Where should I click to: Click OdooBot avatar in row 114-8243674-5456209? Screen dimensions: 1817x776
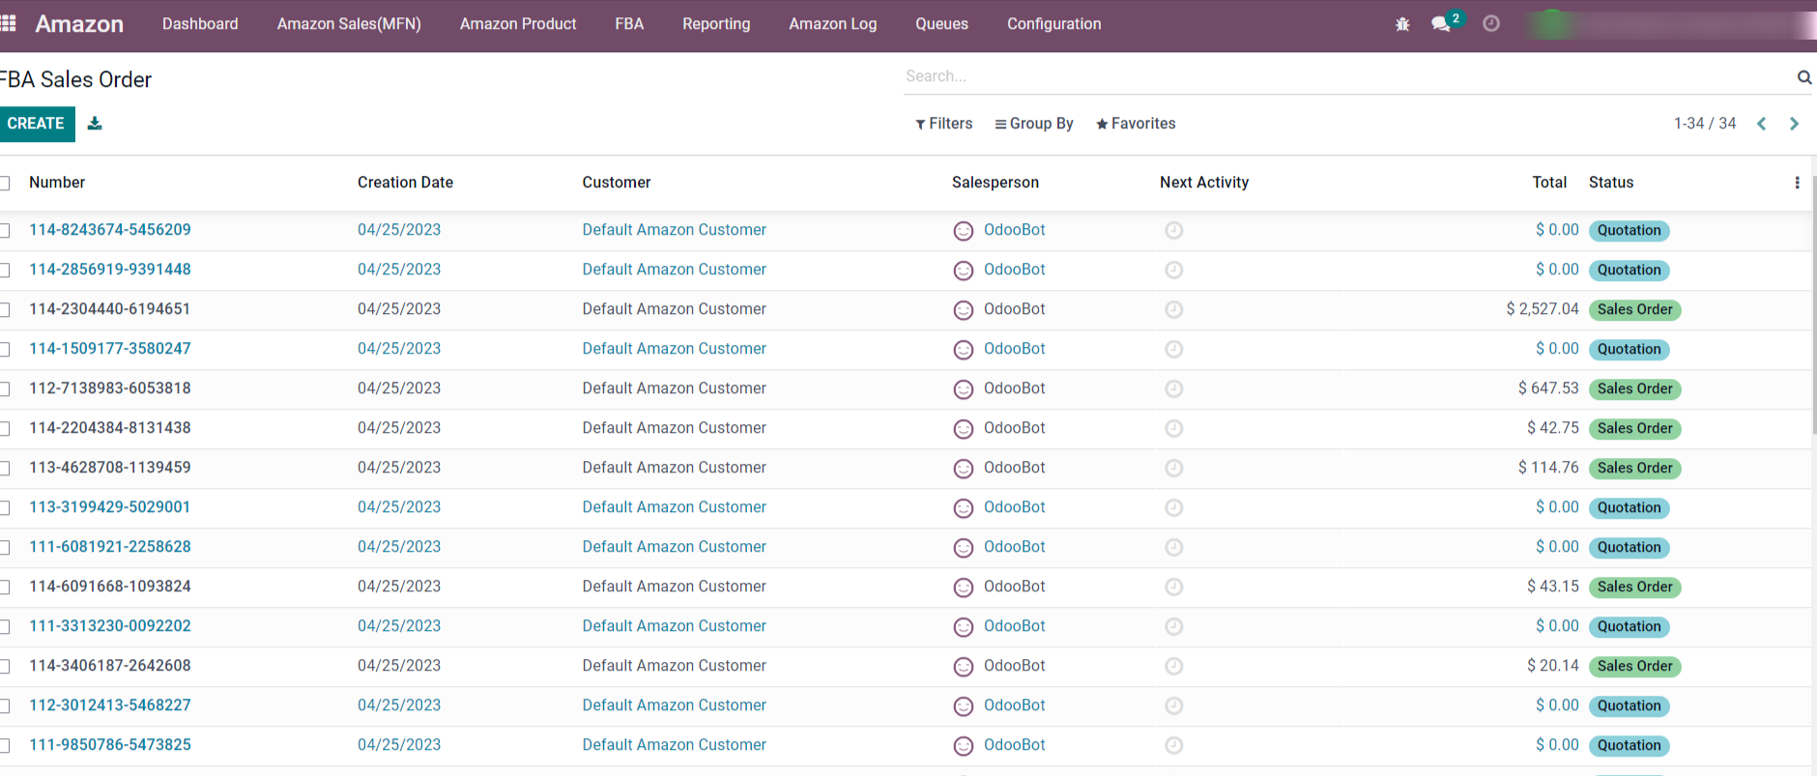tap(964, 231)
